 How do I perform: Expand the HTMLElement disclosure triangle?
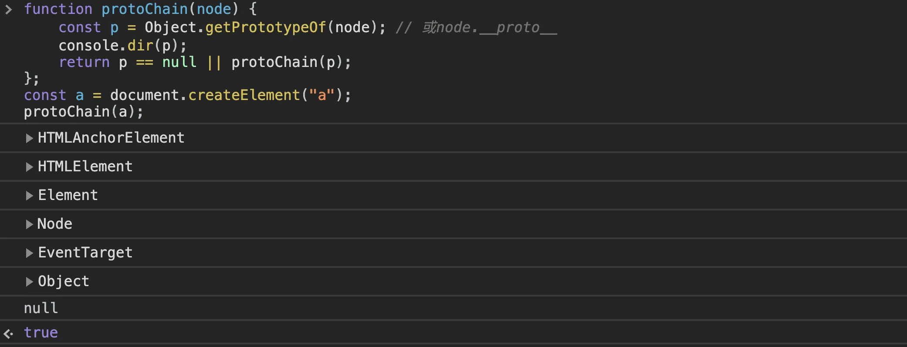(29, 167)
